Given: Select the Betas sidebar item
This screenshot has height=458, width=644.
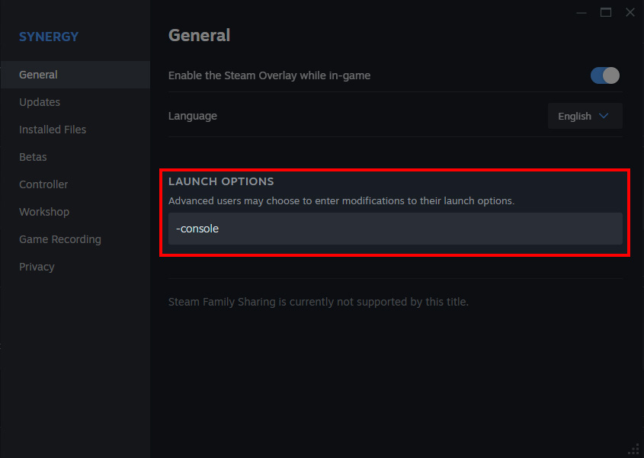Looking at the screenshot, I should tap(33, 157).
